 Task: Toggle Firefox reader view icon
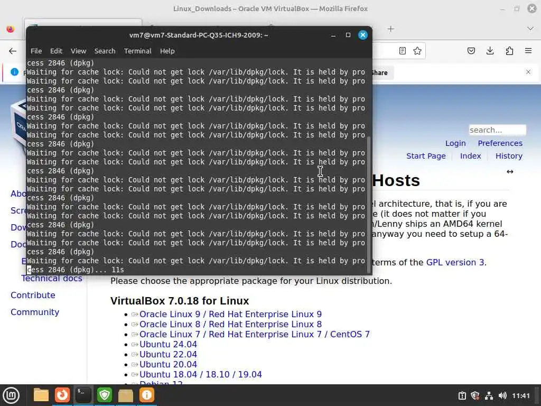click(x=402, y=51)
